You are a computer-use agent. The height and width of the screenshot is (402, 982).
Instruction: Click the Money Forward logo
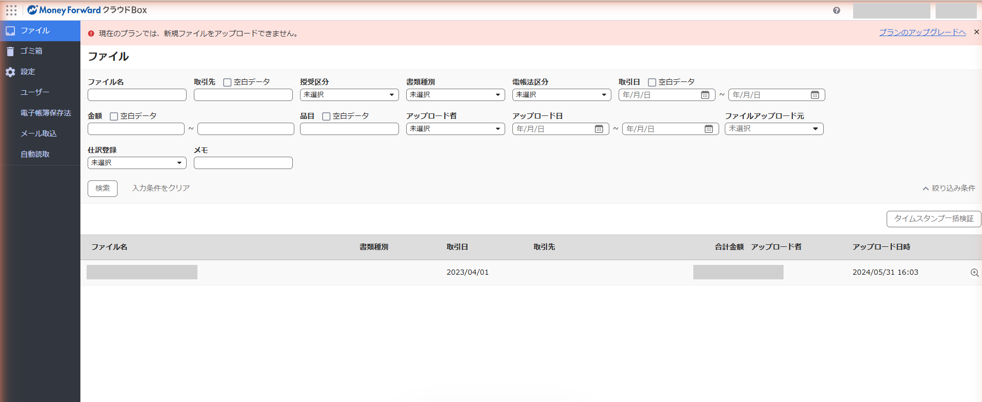pyautogui.click(x=87, y=10)
